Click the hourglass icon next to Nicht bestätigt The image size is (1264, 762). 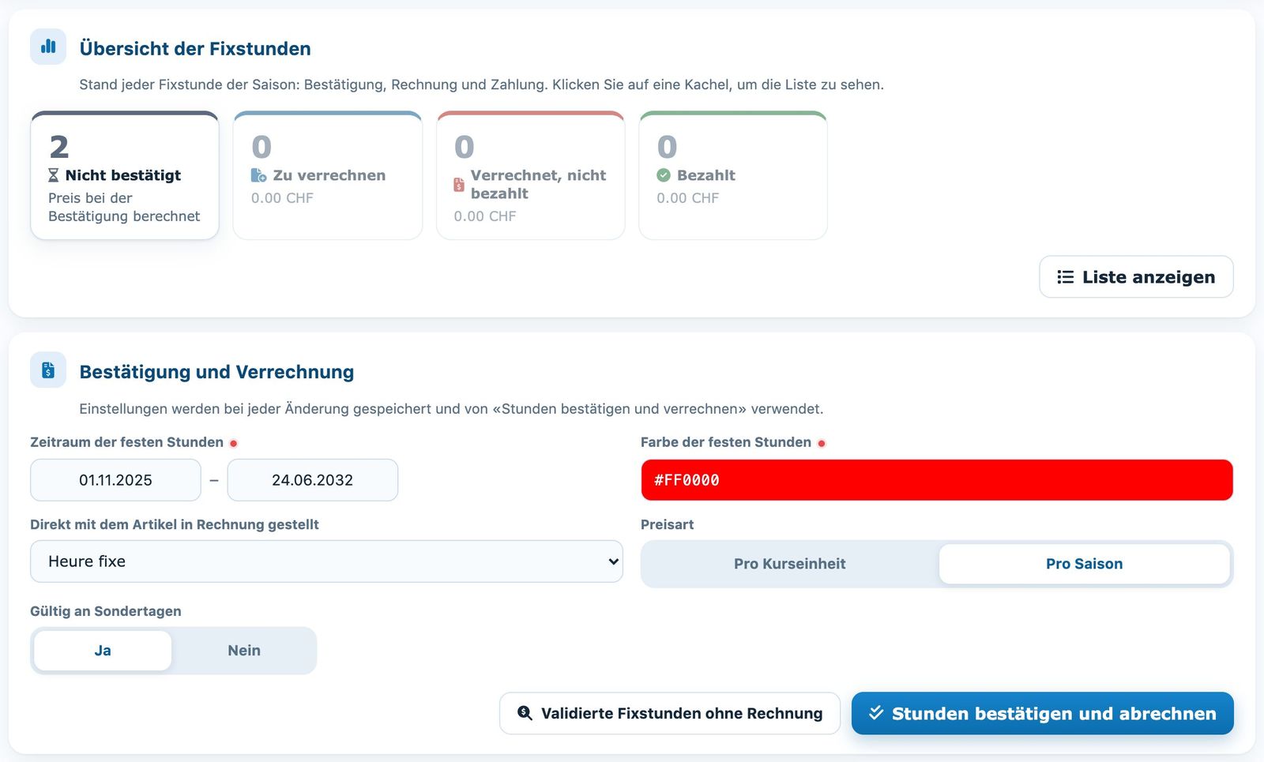[54, 175]
